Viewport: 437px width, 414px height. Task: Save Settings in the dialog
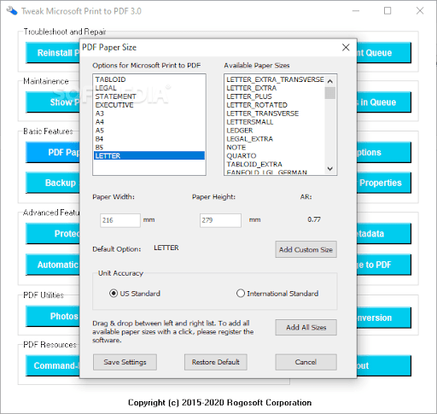click(125, 362)
